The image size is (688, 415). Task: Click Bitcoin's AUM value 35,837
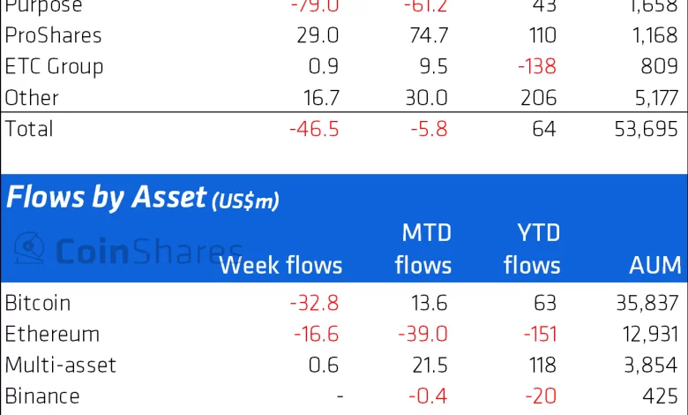(647, 303)
